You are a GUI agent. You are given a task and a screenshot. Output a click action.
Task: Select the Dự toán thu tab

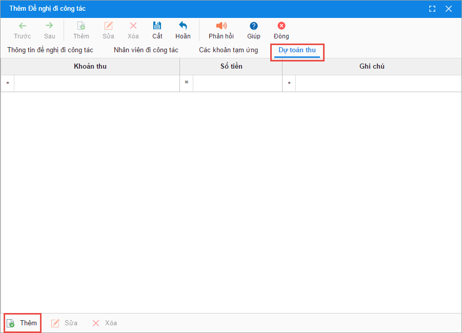click(x=297, y=50)
